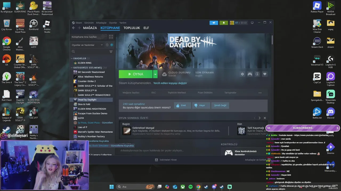
Task: Switch library to grid collections view icon
Action: click(x=111, y=37)
